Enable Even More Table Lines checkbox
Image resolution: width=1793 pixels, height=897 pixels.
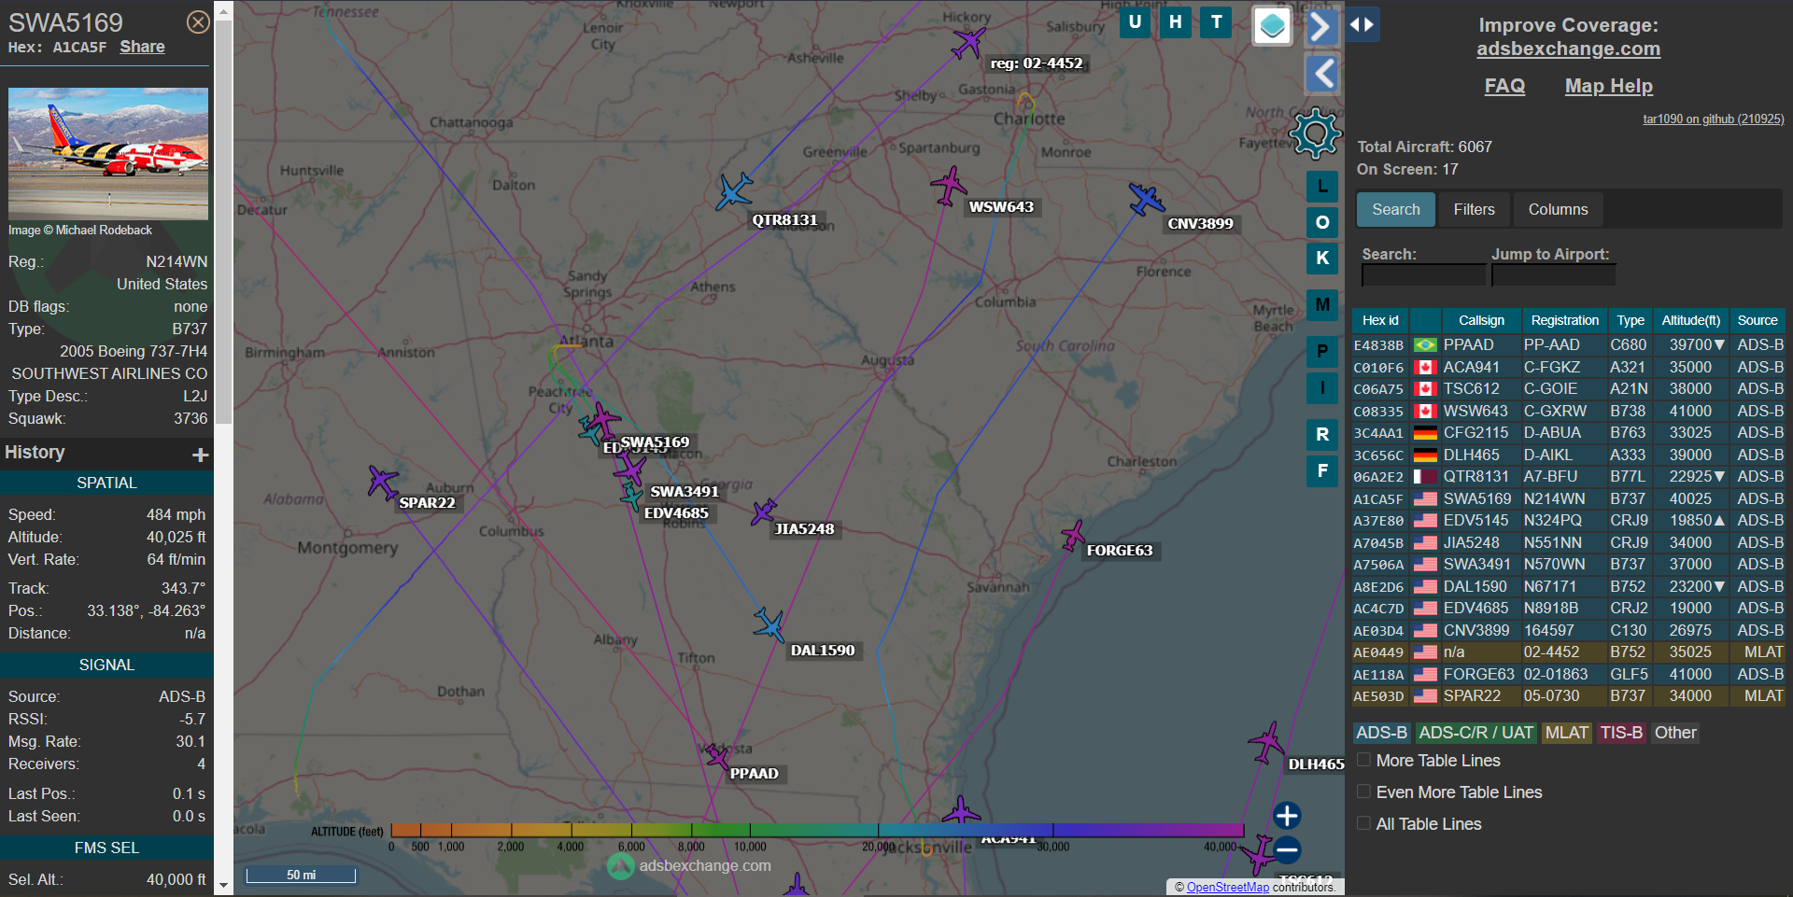click(1364, 792)
